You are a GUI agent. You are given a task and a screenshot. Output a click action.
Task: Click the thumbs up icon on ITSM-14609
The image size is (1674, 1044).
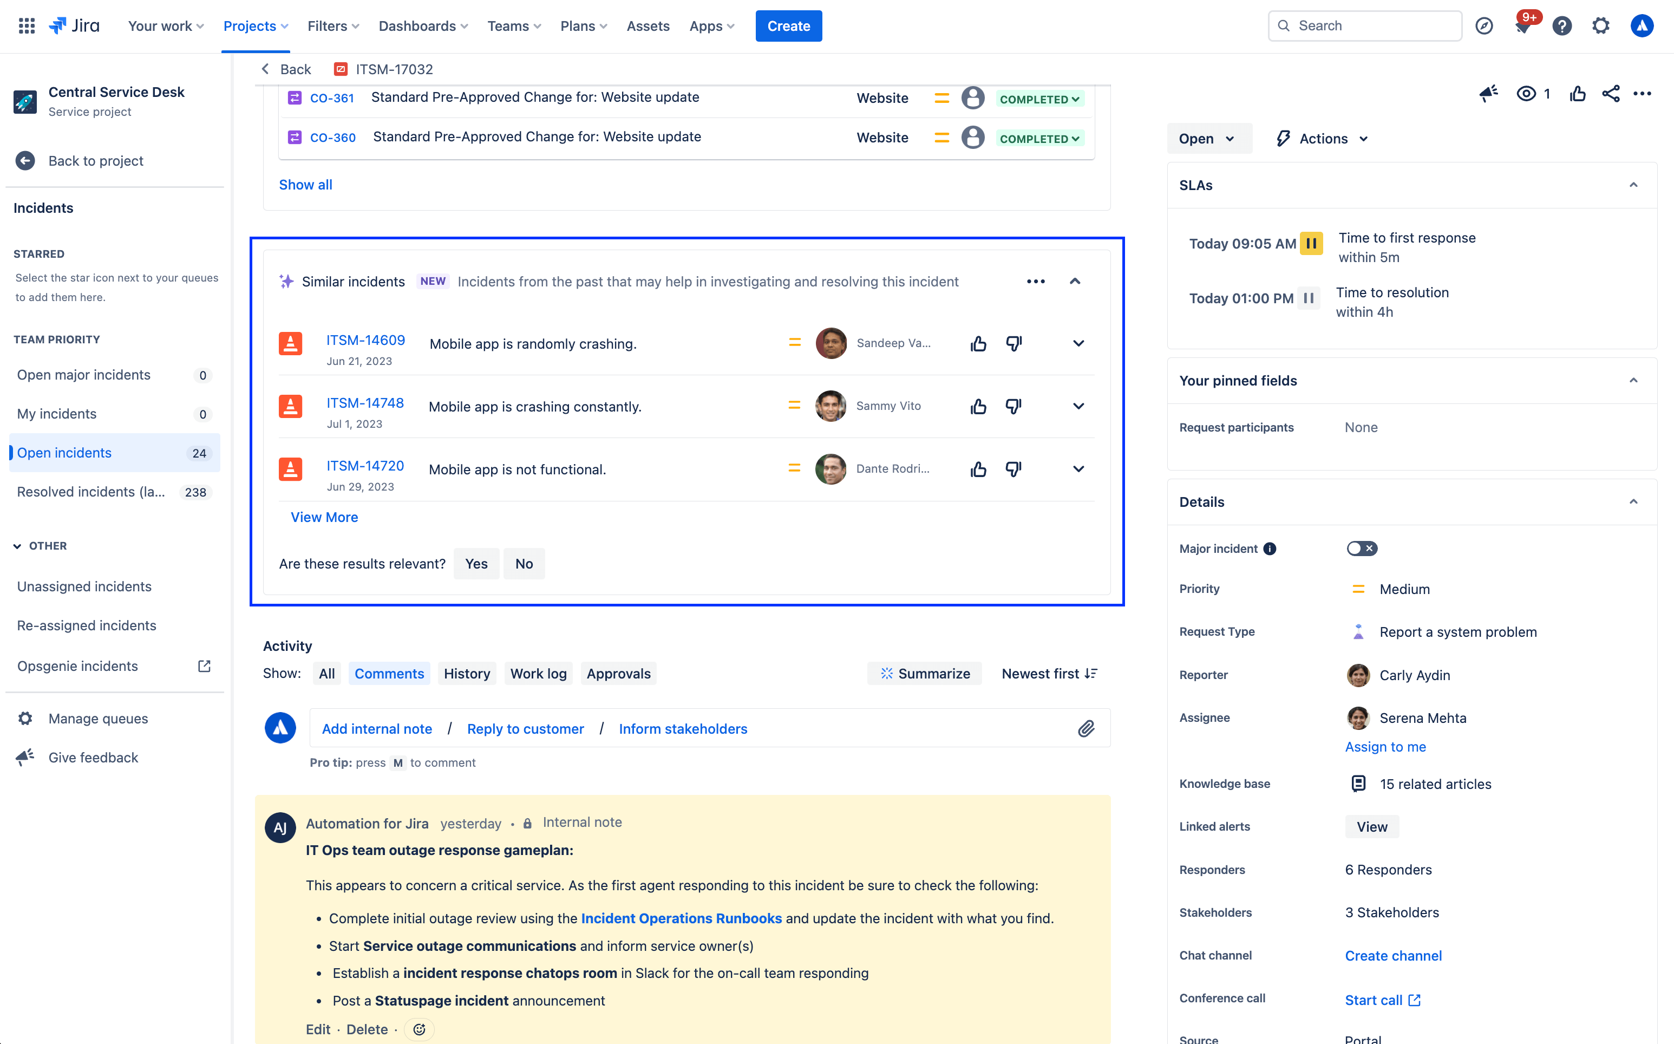click(x=978, y=343)
